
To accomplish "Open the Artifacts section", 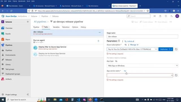I will 8,79.
